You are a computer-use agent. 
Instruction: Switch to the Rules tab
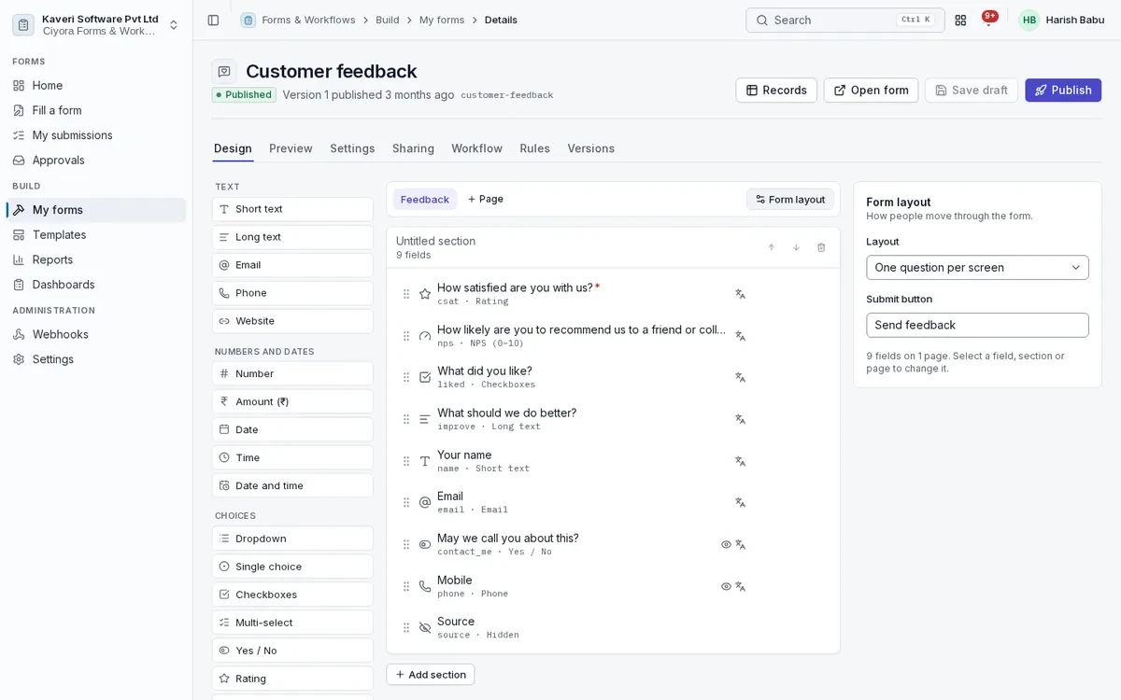pyautogui.click(x=534, y=148)
